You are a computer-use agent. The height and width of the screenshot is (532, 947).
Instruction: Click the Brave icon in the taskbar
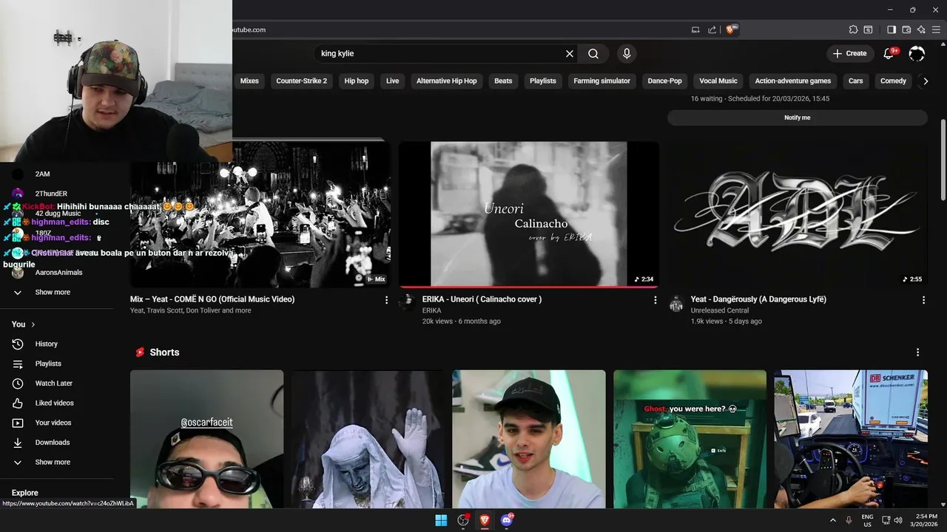[485, 520]
